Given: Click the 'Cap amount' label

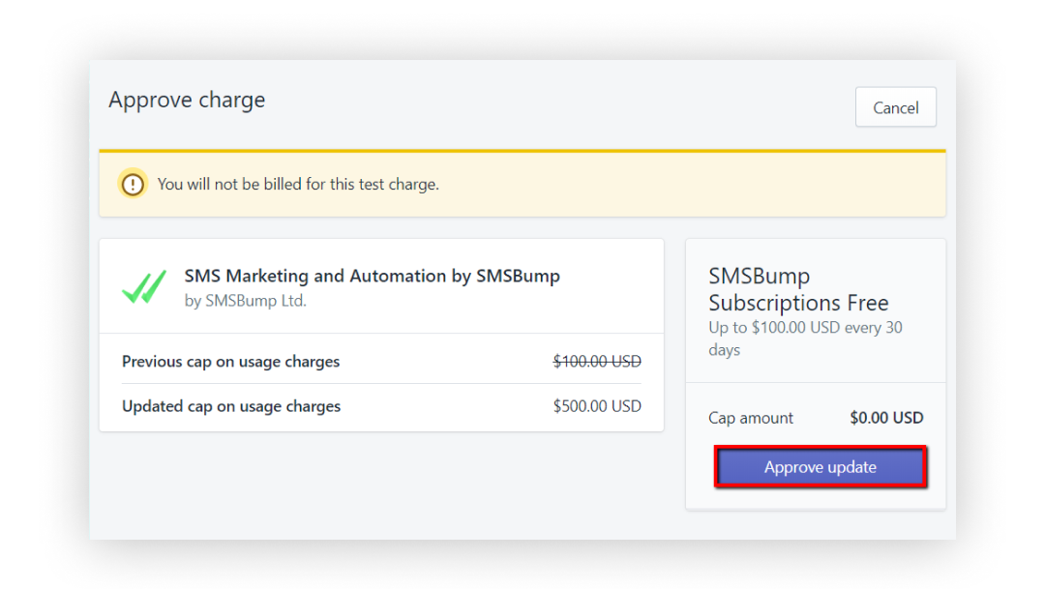Looking at the screenshot, I should pyautogui.click(x=751, y=419).
